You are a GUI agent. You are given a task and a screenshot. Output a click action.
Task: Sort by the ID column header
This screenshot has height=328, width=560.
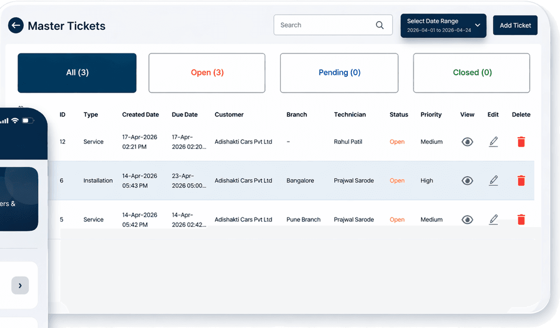pos(63,115)
